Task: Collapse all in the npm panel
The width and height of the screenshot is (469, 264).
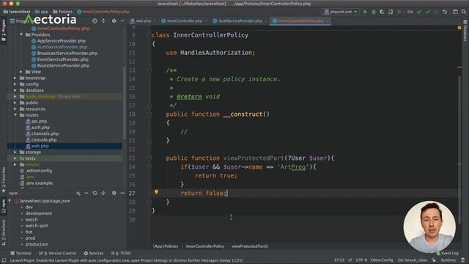Action: (x=103, y=194)
